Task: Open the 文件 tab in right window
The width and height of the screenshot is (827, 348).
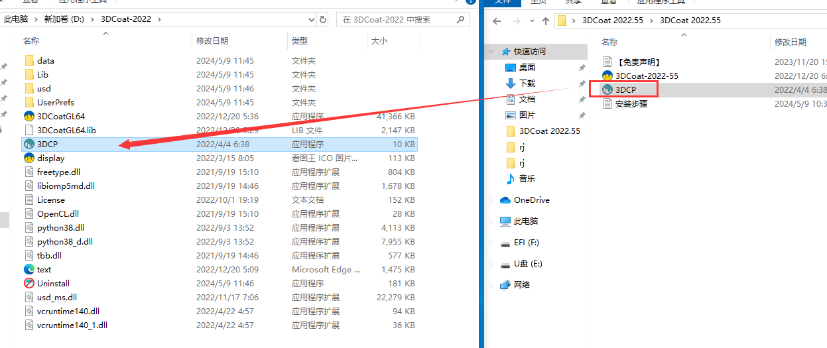Action: pos(503,3)
